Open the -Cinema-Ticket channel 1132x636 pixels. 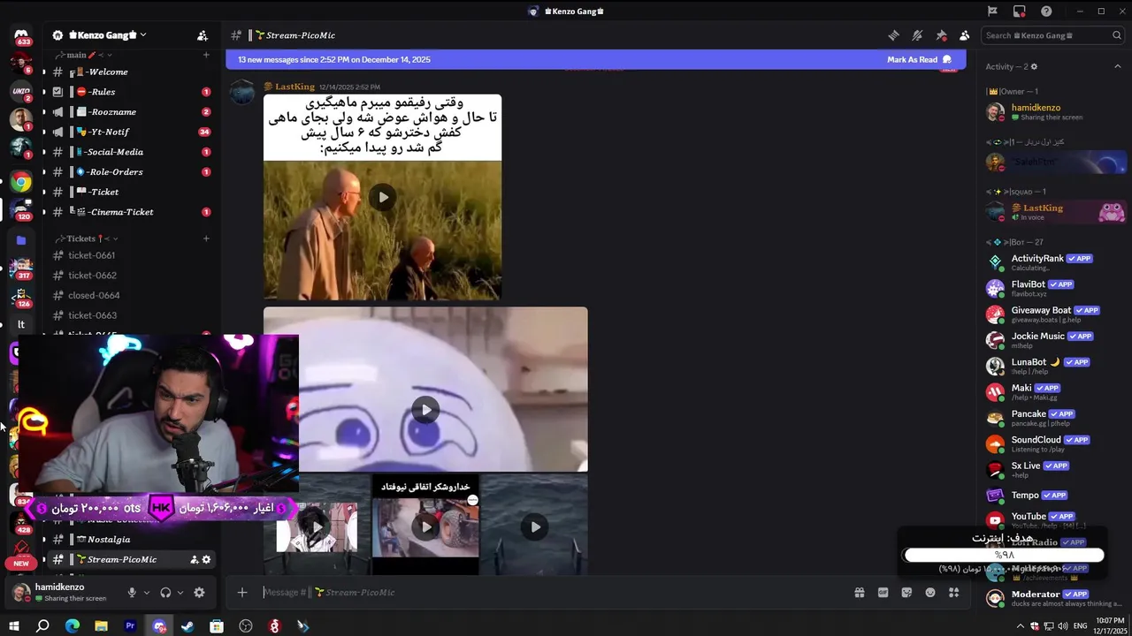130,212
